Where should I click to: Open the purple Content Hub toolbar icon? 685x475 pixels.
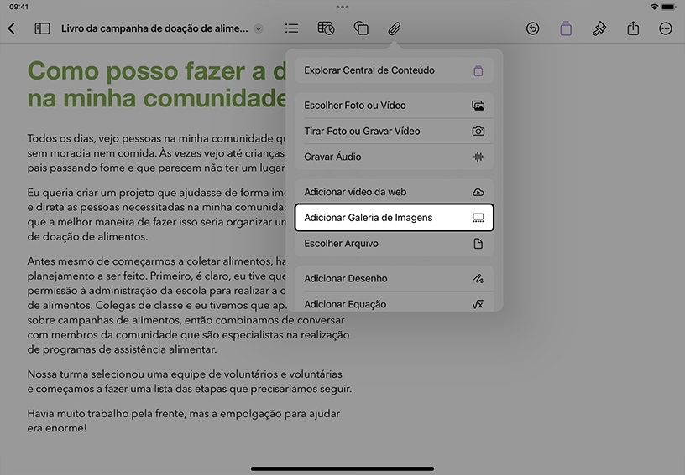pyautogui.click(x=566, y=28)
